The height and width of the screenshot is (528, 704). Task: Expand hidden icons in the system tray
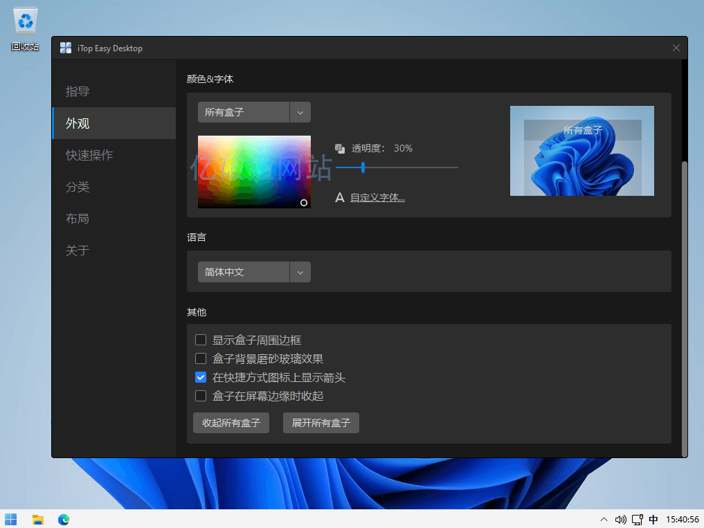[x=603, y=519]
